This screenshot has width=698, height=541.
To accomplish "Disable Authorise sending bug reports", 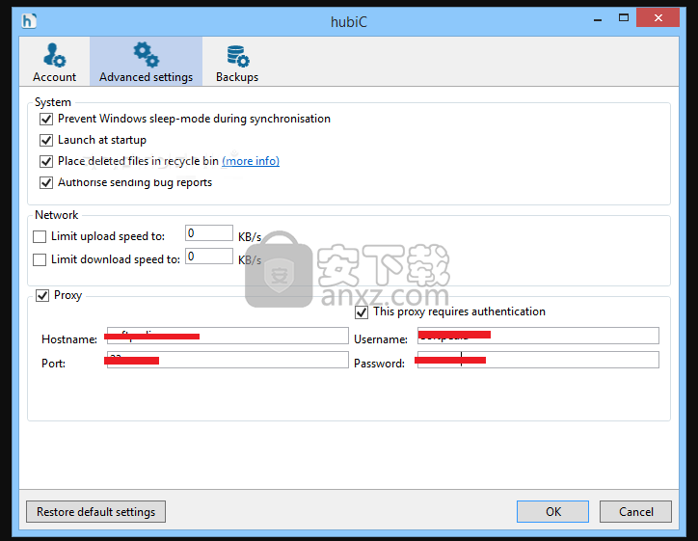I will point(46,182).
